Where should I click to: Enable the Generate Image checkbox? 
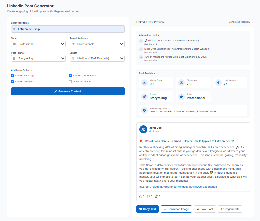coord(70,81)
